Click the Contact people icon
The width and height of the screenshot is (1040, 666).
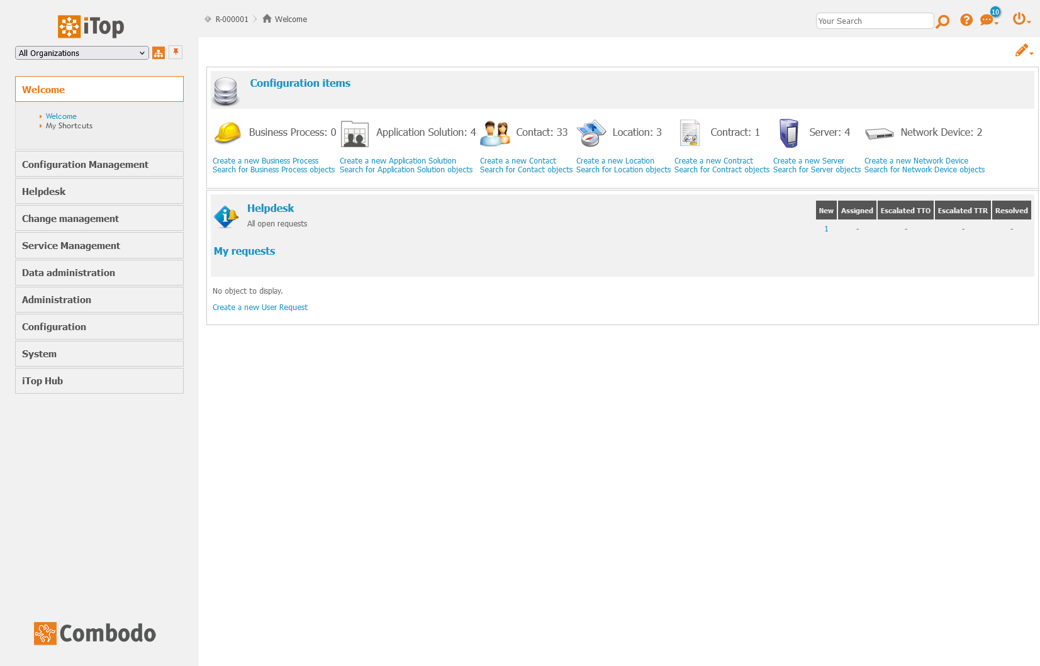495,133
